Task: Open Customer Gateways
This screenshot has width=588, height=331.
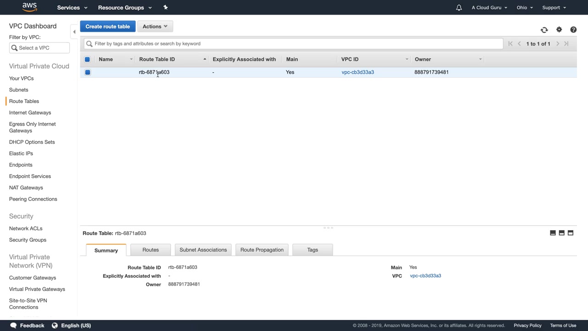Action: (x=33, y=278)
